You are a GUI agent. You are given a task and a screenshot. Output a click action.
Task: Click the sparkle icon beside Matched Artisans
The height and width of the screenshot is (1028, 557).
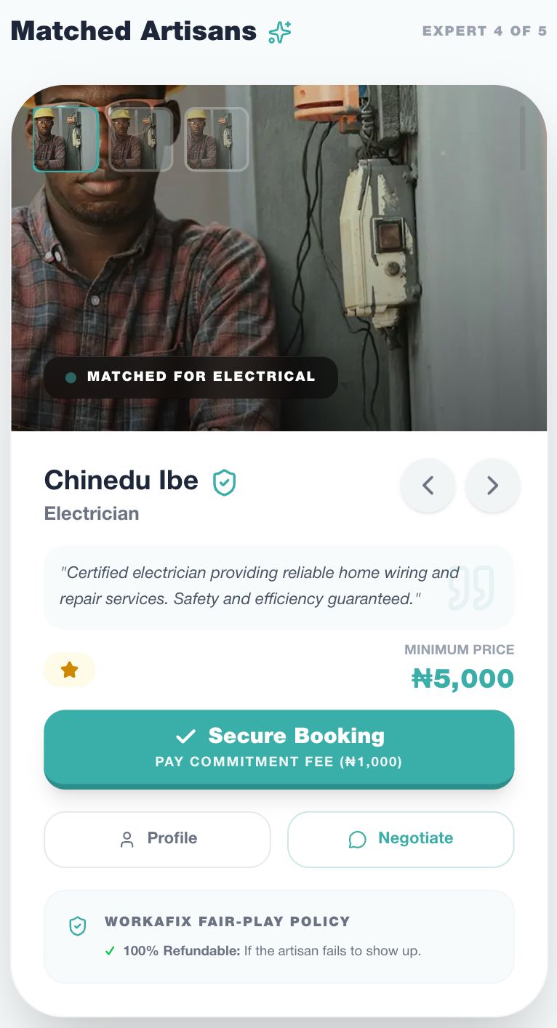coord(279,32)
